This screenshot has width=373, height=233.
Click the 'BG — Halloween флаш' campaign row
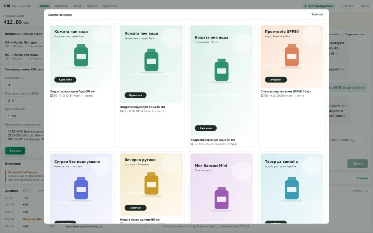[x=24, y=57]
